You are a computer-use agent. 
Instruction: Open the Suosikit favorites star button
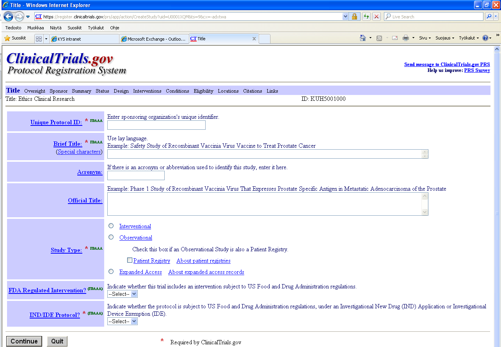click(x=15, y=38)
